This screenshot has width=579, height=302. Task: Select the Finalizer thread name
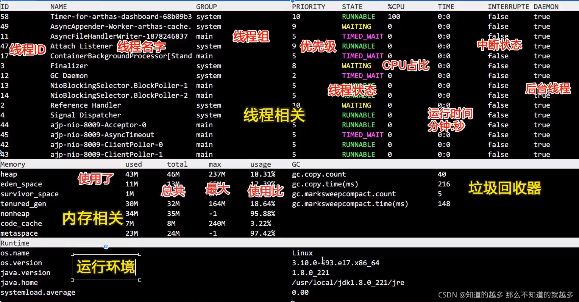69,66
